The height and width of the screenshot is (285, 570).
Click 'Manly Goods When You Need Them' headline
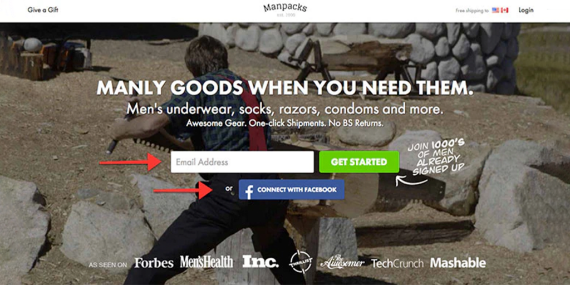pos(285,87)
